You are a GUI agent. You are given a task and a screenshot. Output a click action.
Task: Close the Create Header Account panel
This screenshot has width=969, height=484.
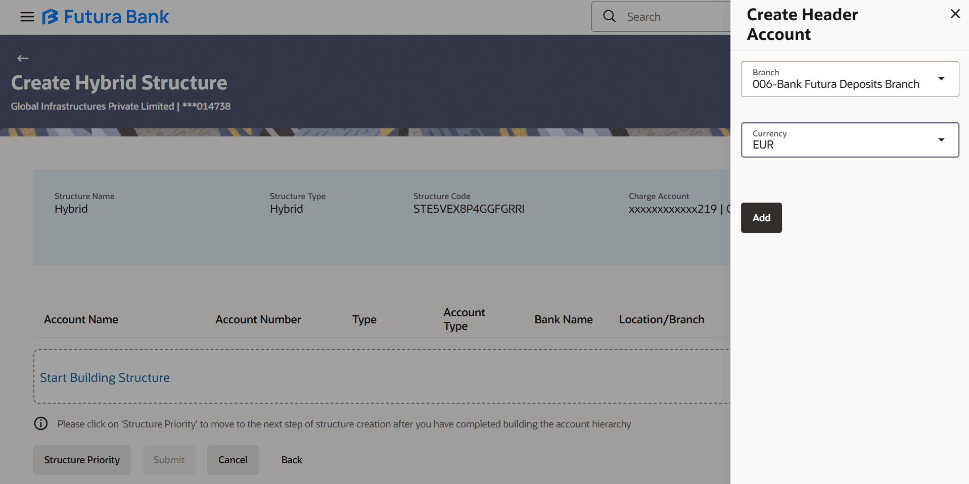tap(955, 14)
